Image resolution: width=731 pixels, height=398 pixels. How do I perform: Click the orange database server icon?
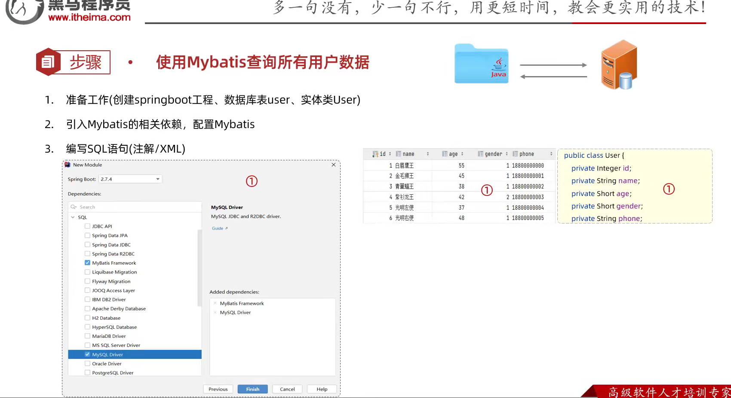618,64
